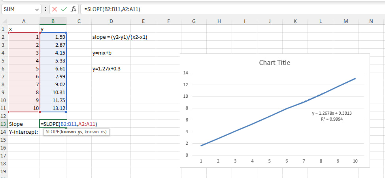
Task: Click the Select All corner triangle
Action: pos(4,21)
